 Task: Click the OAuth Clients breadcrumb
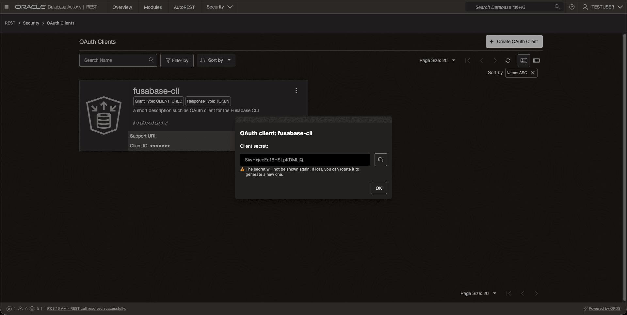coord(60,23)
